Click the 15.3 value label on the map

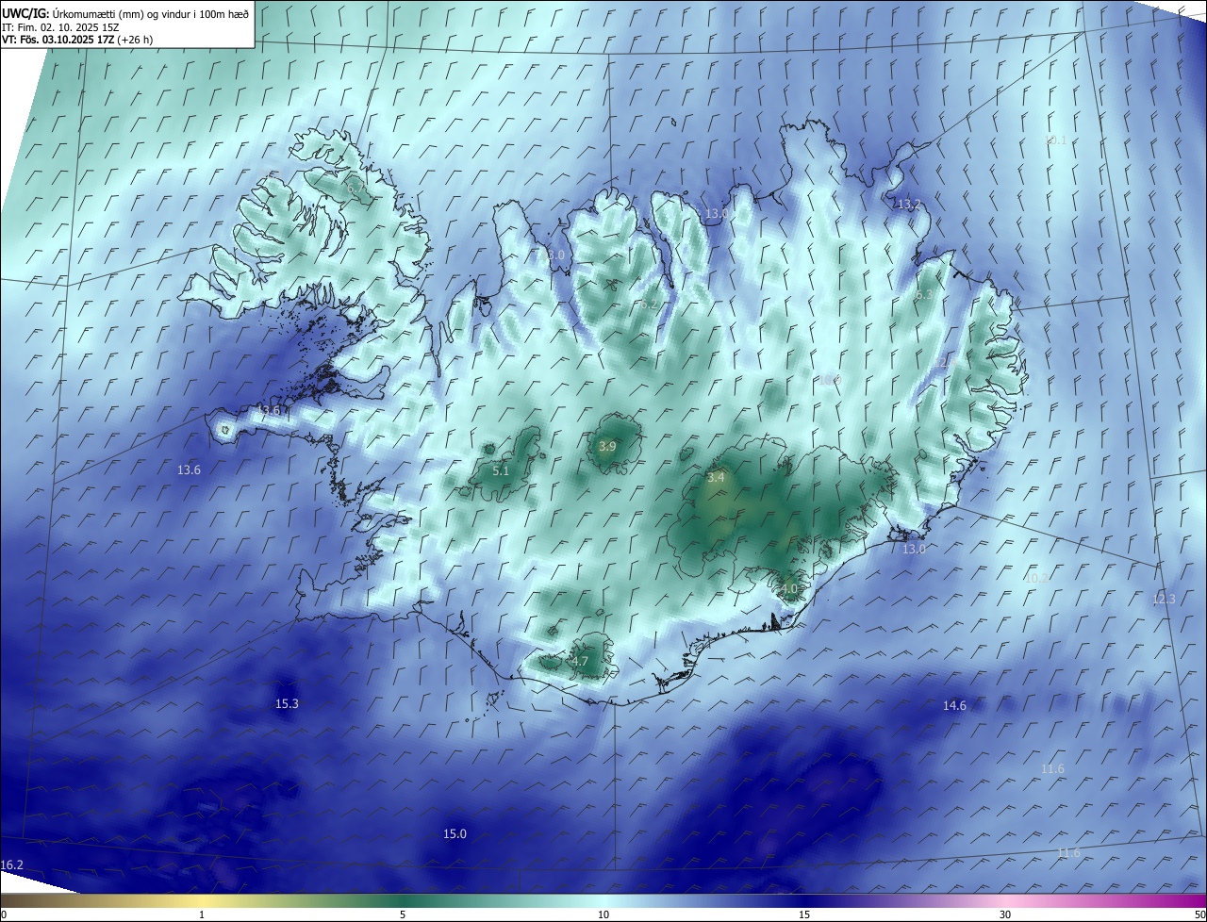point(287,703)
